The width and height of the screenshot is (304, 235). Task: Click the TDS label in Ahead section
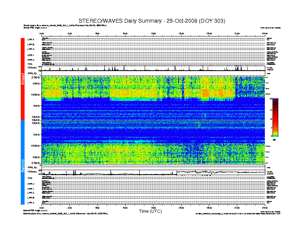click(x=30, y=64)
